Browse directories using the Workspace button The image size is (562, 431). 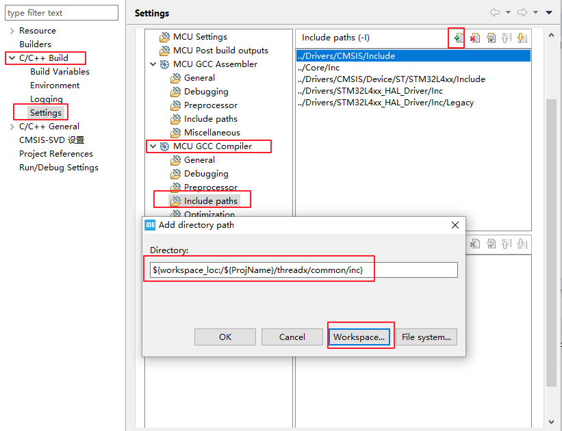[x=360, y=337]
